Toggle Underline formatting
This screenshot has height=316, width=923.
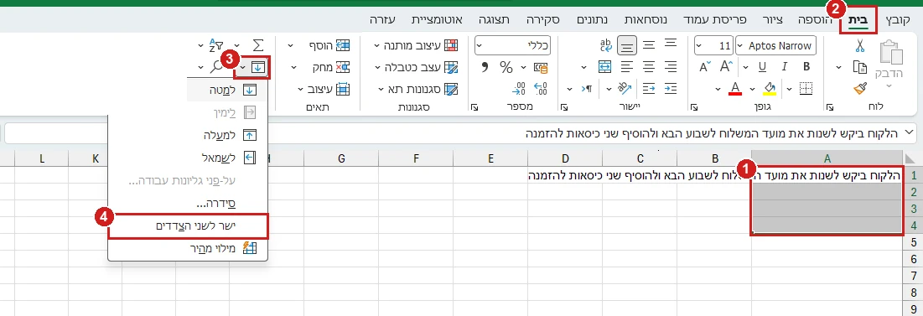pos(763,66)
